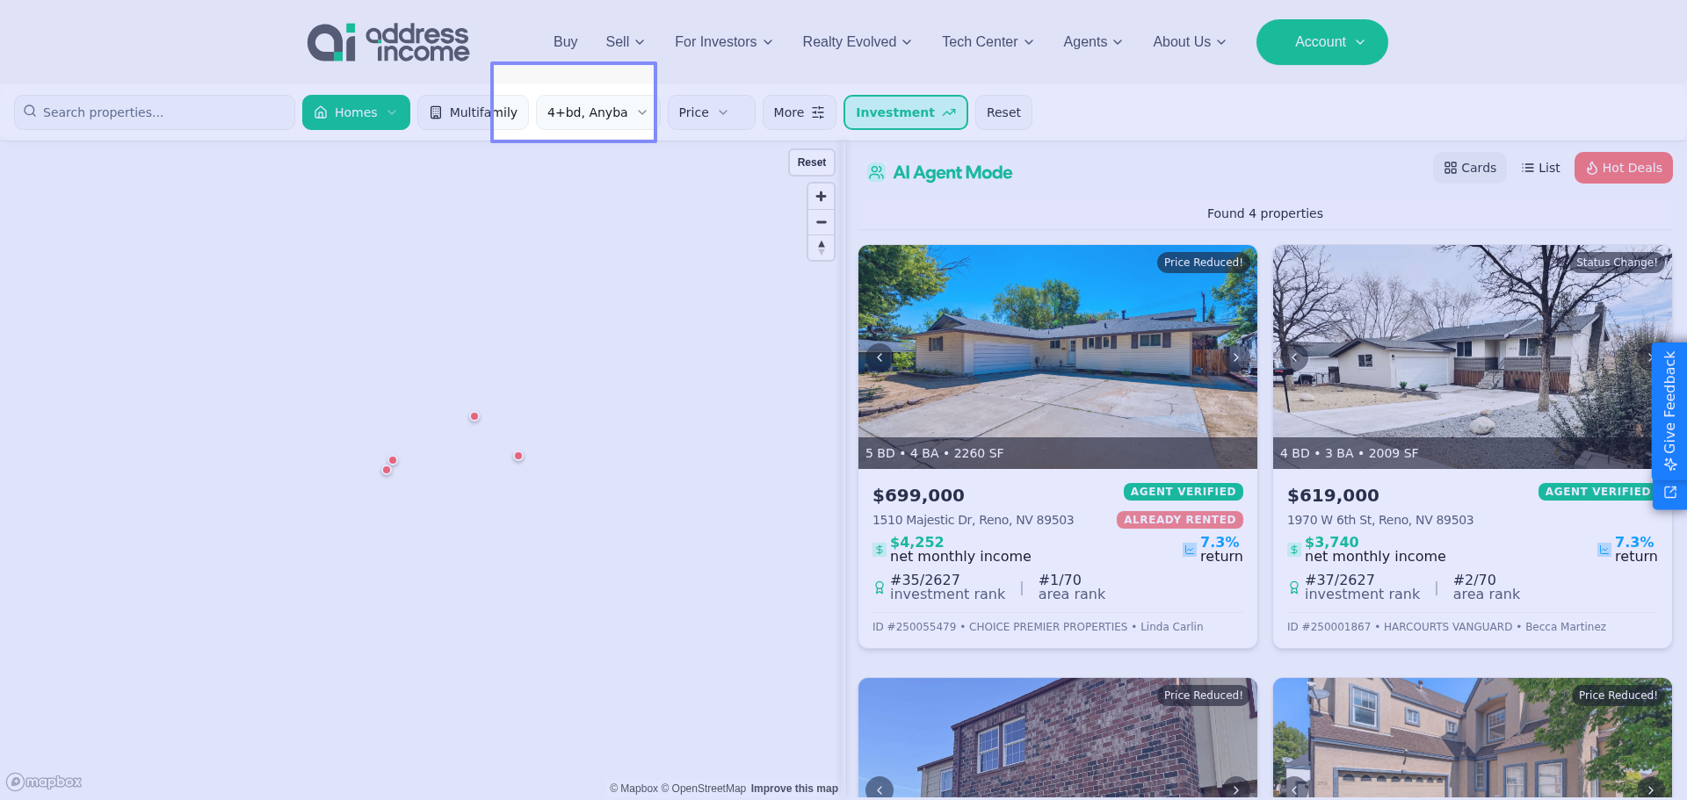Click the map zoom in plus icon
This screenshot has width=1687, height=800.
coord(821,197)
